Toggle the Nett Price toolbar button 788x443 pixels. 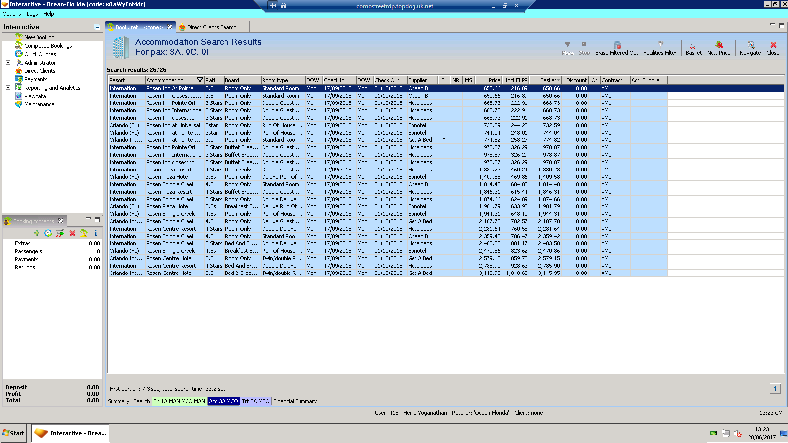(718, 48)
